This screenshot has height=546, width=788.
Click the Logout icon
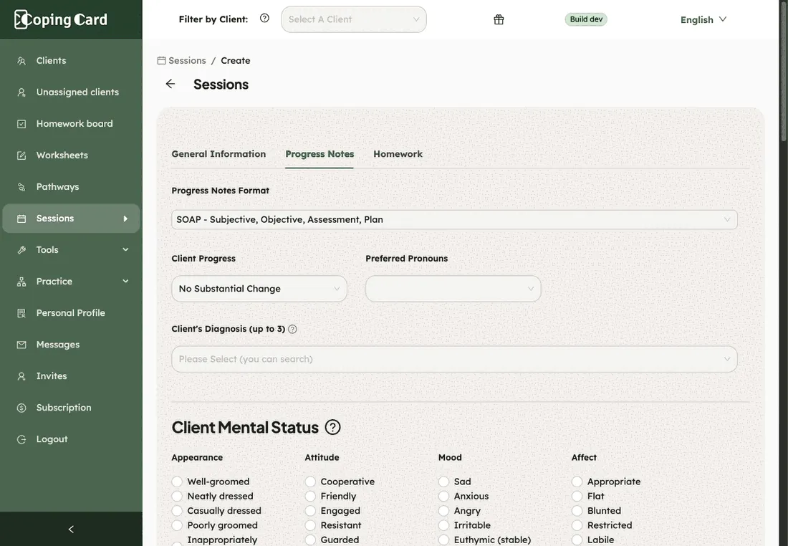(21, 439)
